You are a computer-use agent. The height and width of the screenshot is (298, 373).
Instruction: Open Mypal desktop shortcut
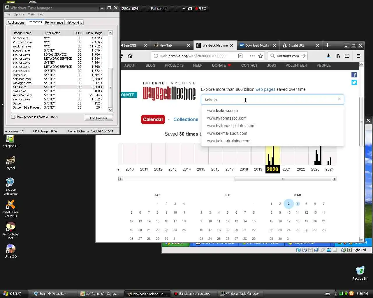[10, 163]
